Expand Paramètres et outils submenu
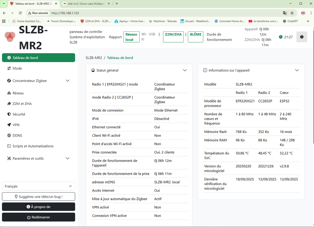The width and height of the screenshot is (314, 227). [x=38, y=158]
